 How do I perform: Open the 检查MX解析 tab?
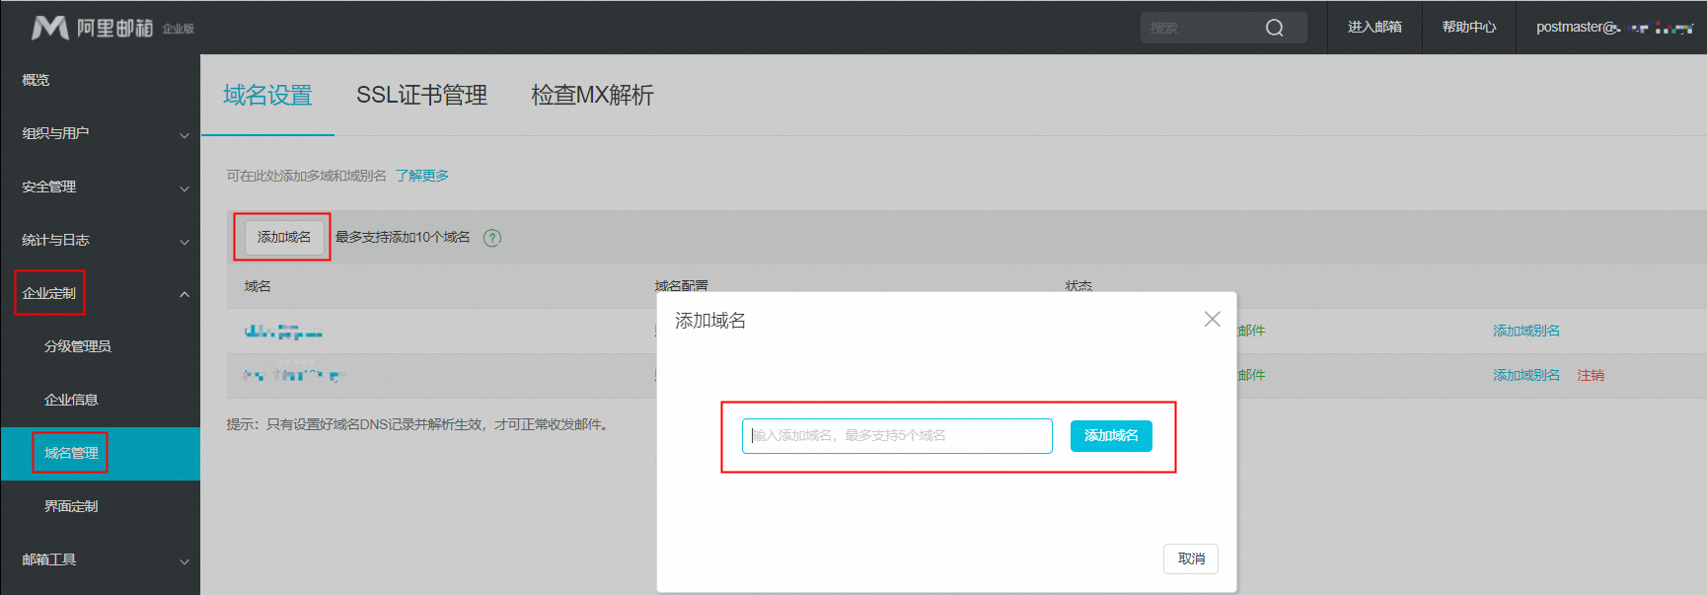592,95
